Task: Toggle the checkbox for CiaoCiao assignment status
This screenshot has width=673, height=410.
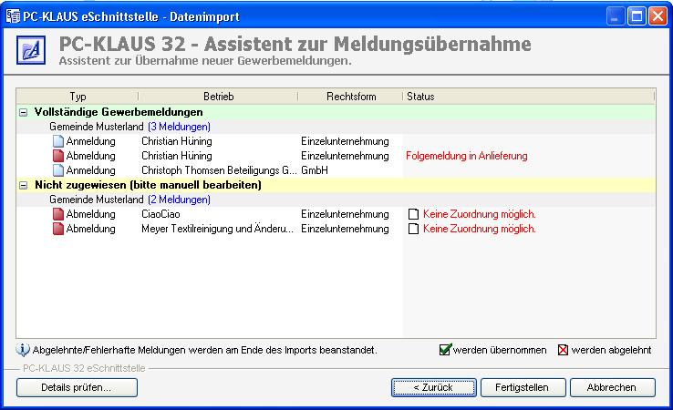Action: coord(413,215)
